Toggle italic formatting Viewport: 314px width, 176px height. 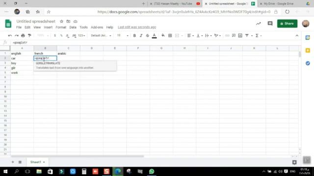coord(141,36)
